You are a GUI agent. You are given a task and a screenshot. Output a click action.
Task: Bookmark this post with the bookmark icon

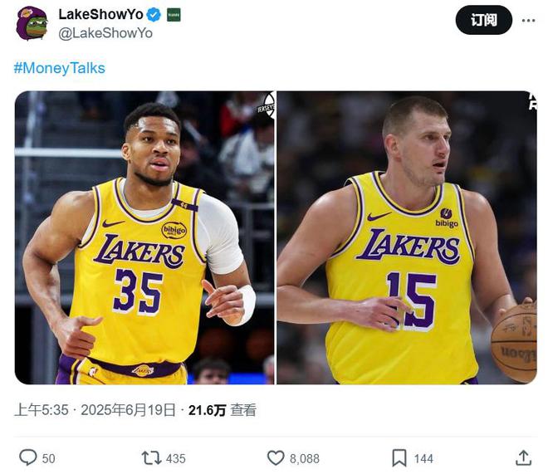tap(399, 457)
